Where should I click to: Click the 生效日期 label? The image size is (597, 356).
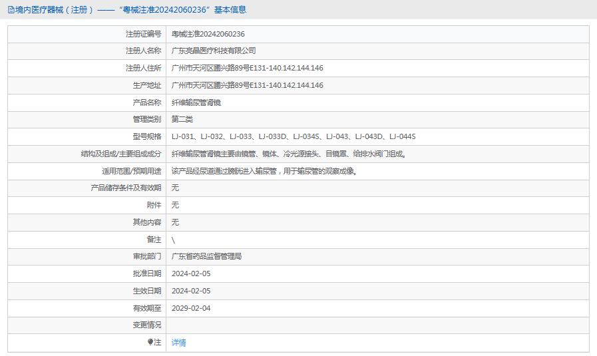(147, 291)
